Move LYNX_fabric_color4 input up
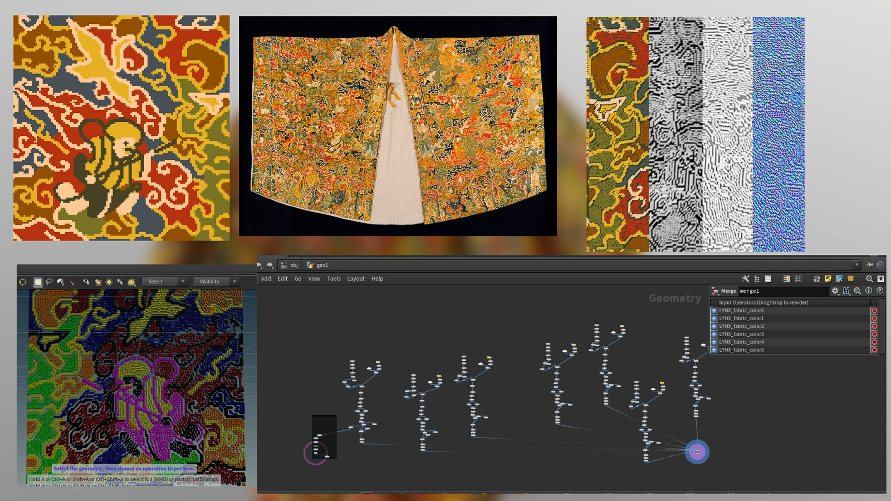The width and height of the screenshot is (891, 501). click(x=714, y=342)
